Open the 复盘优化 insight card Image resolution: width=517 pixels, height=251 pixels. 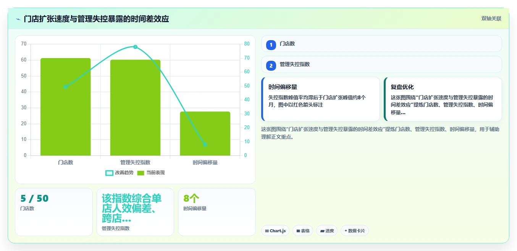(443, 99)
